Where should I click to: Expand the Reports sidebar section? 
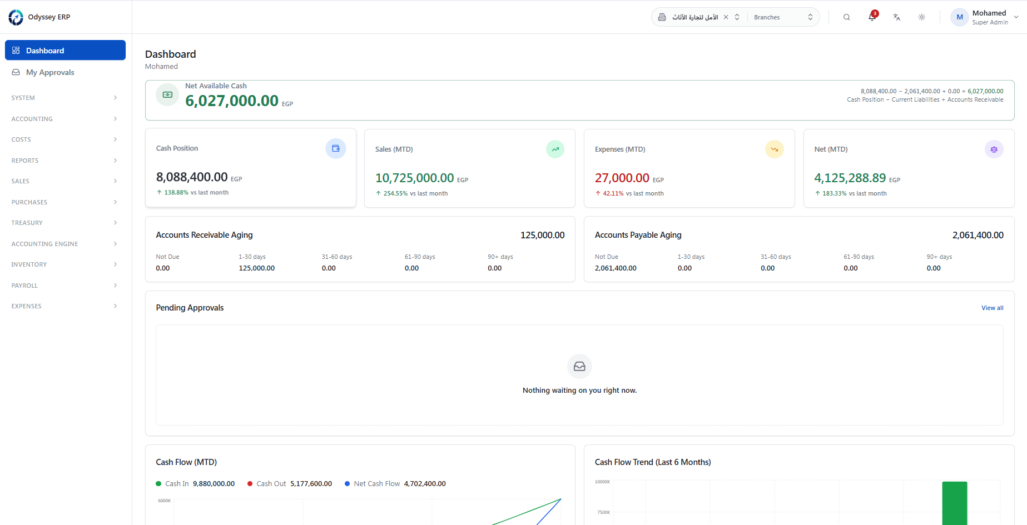pyautogui.click(x=65, y=161)
